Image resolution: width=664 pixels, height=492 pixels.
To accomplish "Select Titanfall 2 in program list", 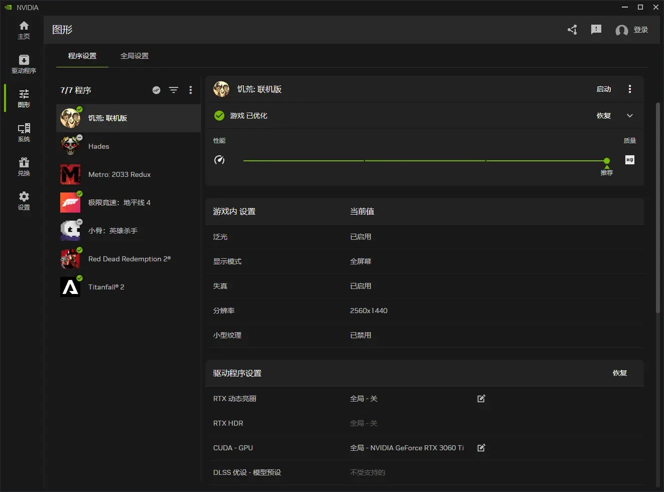I will pos(128,287).
